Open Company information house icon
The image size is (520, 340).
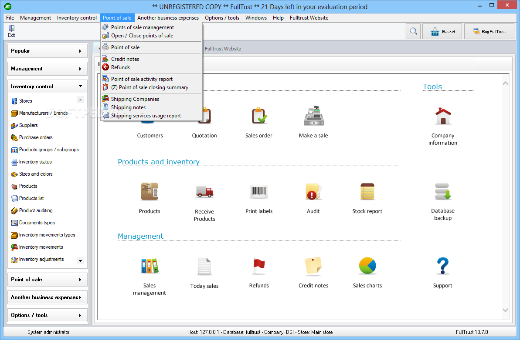[x=443, y=116]
